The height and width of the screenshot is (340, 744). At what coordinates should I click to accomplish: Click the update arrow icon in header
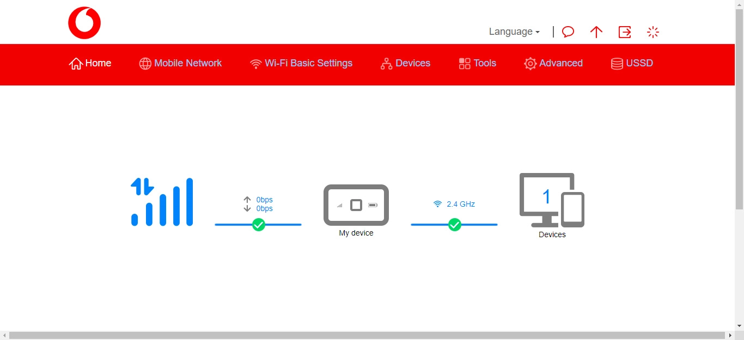coord(596,32)
